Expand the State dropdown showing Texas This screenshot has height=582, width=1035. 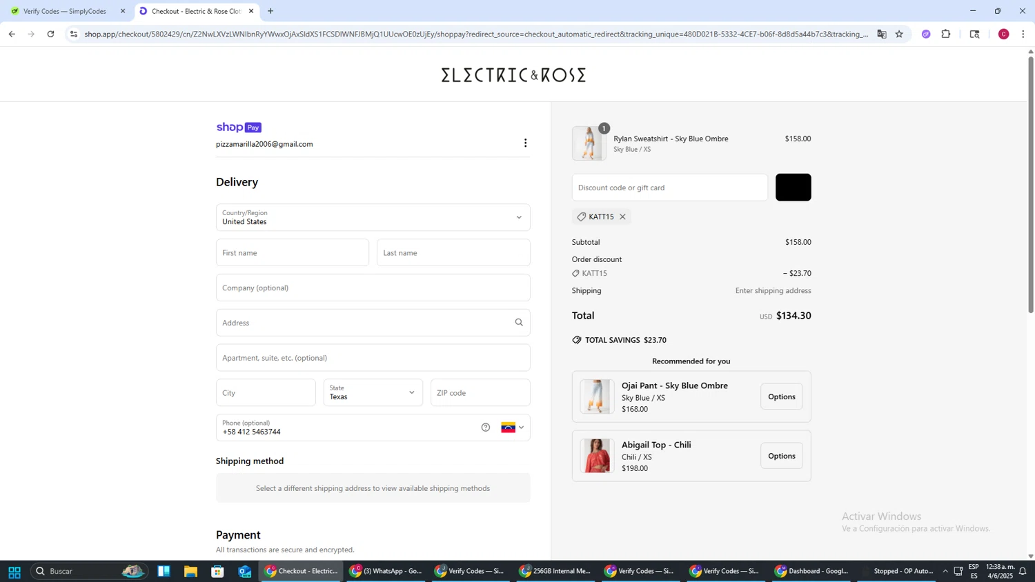[x=373, y=392]
